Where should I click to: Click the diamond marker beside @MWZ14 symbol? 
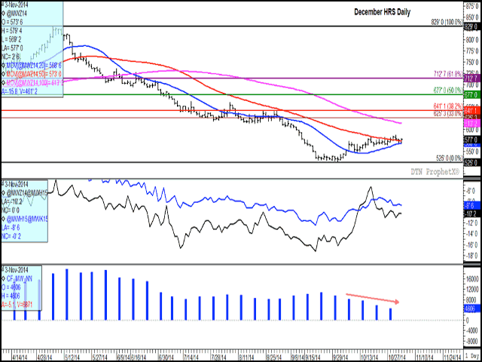(x=3, y=13)
